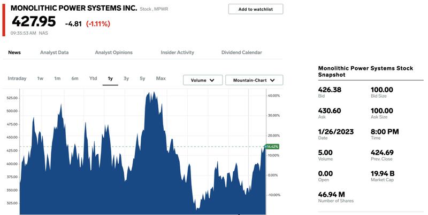Click the Market Cap value 19.94 B
This screenshot has width=428, height=215.
(383, 173)
